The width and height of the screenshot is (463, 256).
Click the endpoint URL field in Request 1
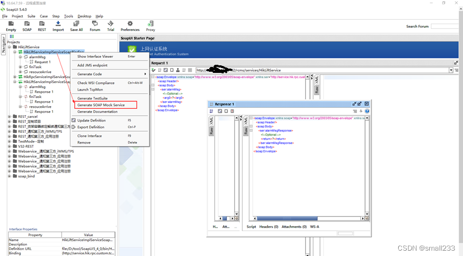point(322,70)
